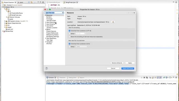Close the SongFinder.java editor tab
Viewport: 179px width, 101px height.
point(77,3)
